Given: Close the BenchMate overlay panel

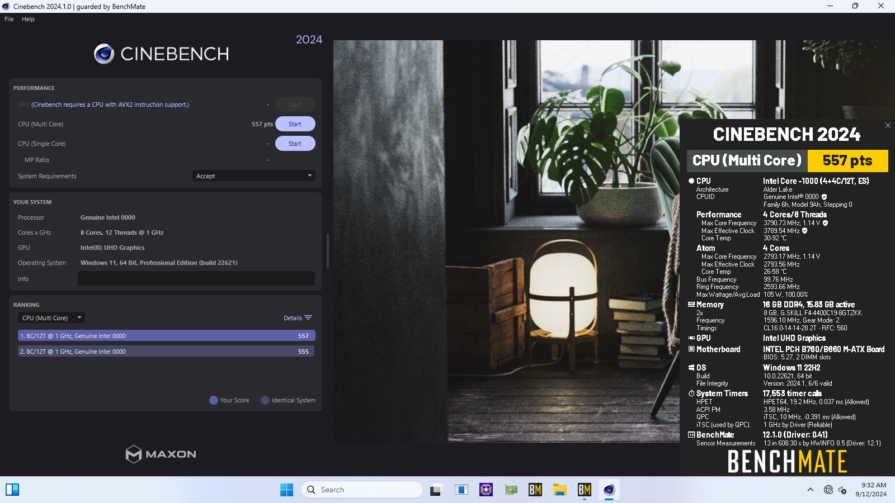Looking at the screenshot, I should point(888,126).
